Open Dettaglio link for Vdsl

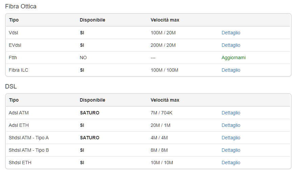tap(231, 33)
